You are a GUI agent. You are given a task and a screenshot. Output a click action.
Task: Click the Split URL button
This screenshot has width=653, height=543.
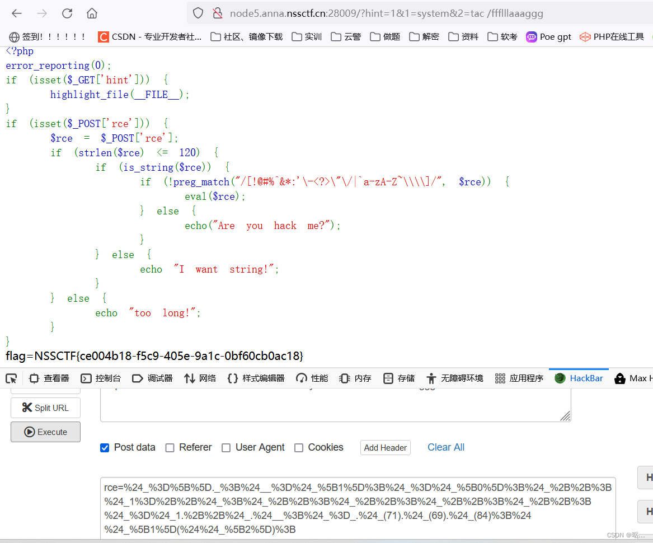(x=45, y=408)
